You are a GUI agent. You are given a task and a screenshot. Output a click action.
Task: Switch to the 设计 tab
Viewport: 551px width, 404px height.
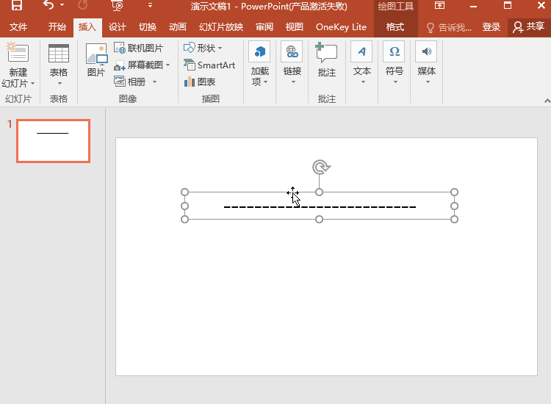pyautogui.click(x=117, y=27)
